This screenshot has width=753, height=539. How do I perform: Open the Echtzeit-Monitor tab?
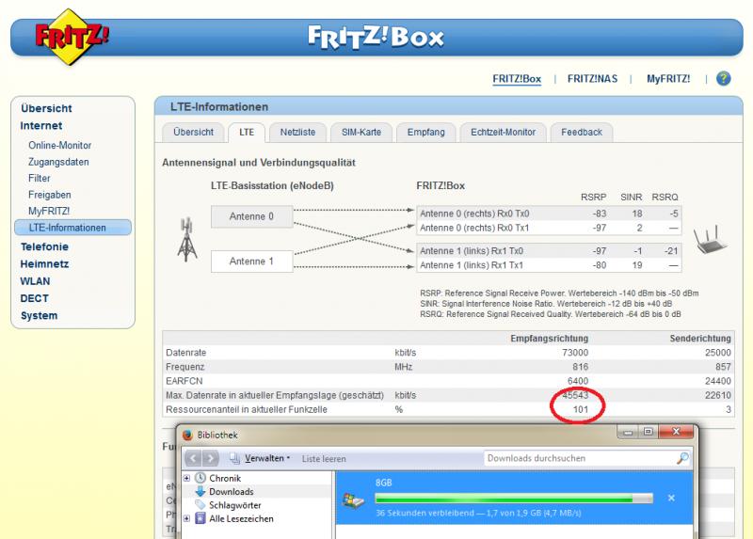click(503, 132)
